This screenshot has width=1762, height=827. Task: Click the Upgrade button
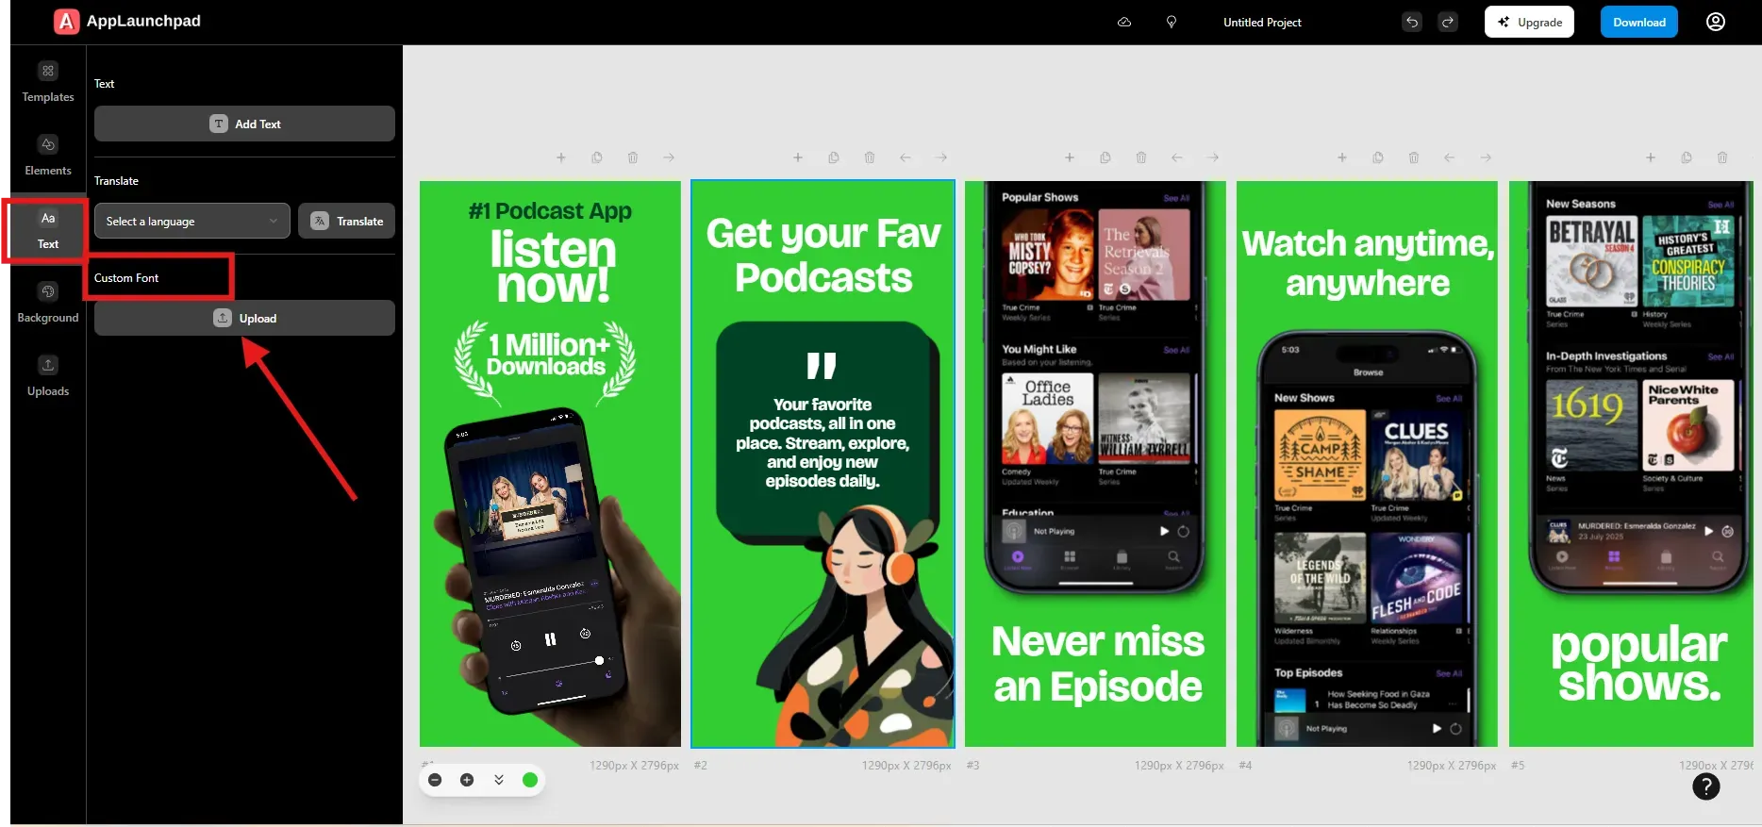click(x=1529, y=22)
